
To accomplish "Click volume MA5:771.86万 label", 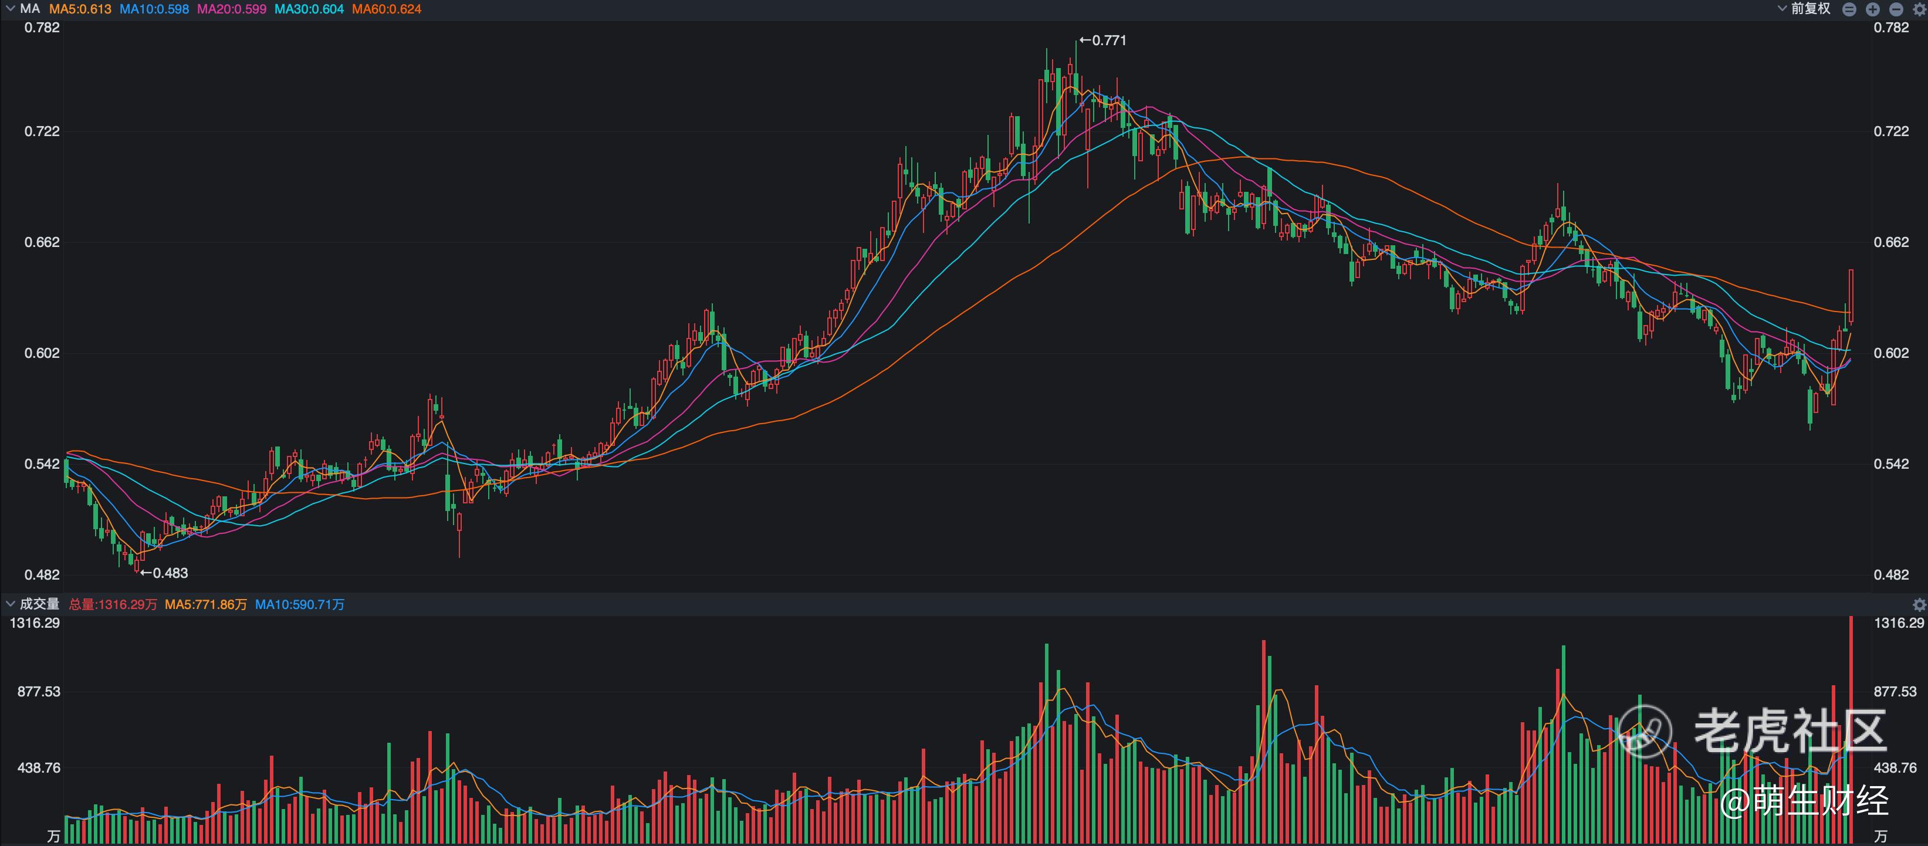I will coord(206,604).
